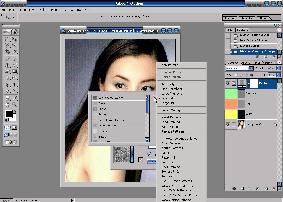
Task: Open the Filter menu
Action: click(54, 10)
